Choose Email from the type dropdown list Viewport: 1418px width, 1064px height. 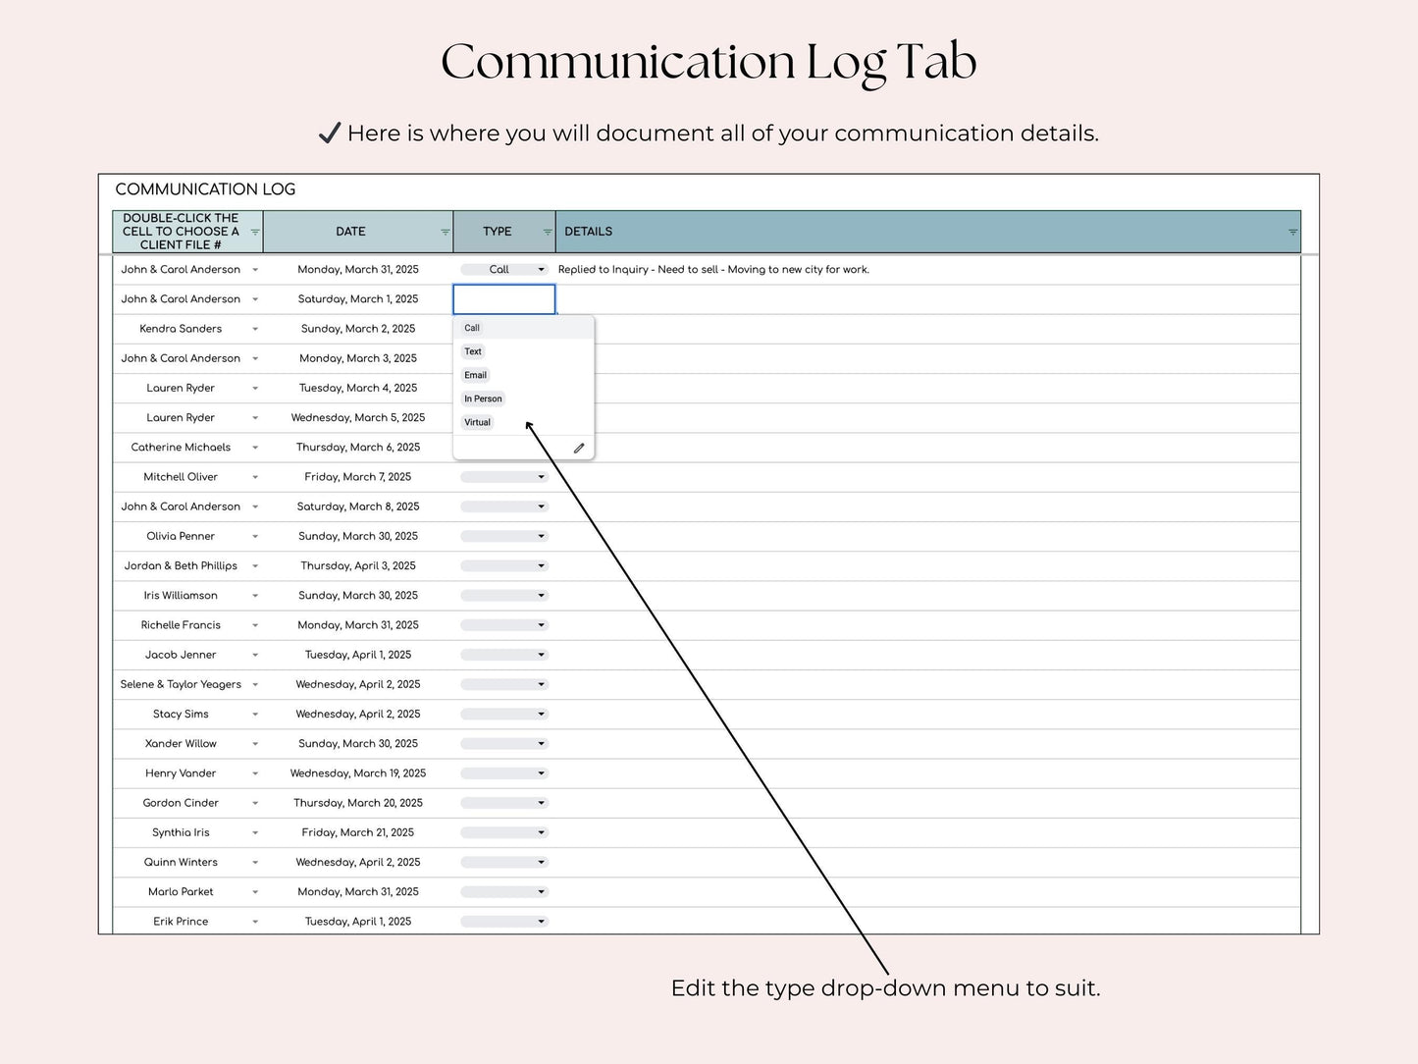click(x=475, y=375)
